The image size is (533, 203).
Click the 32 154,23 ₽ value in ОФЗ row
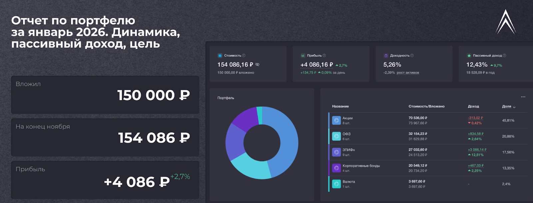coord(418,134)
